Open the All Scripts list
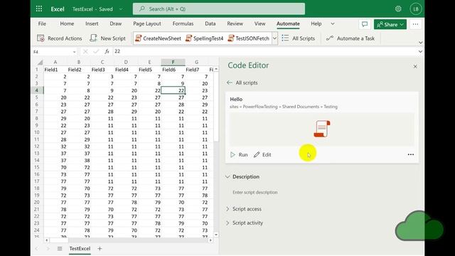The width and height of the screenshot is (455, 256). point(299,38)
